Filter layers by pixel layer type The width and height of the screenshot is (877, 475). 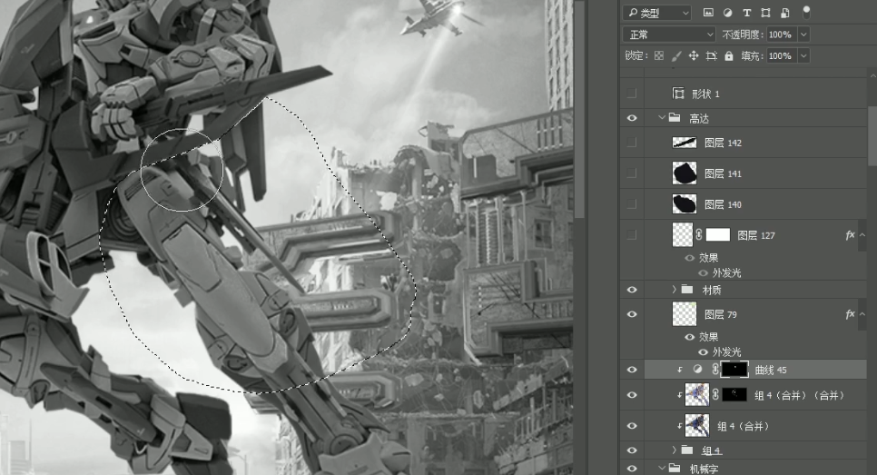[x=708, y=13]
